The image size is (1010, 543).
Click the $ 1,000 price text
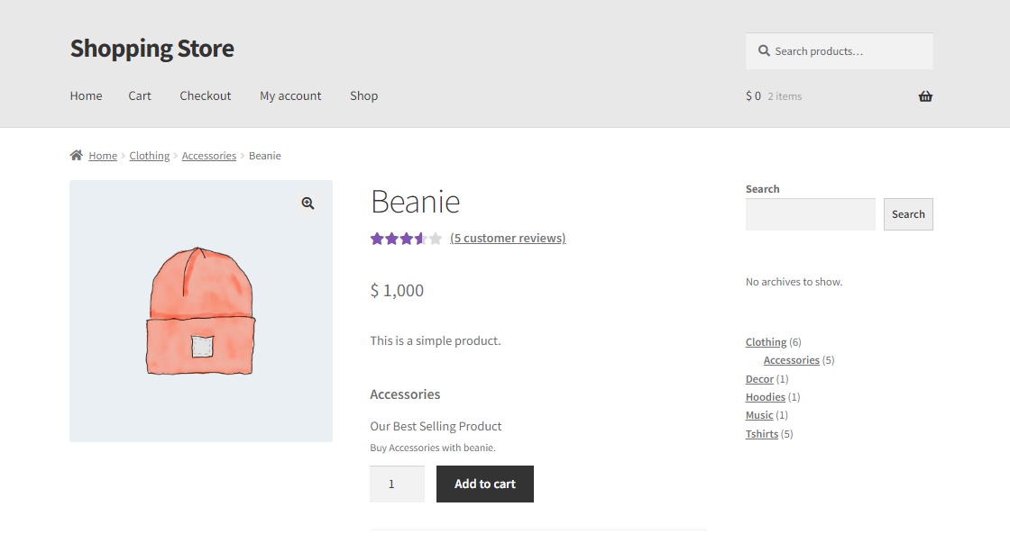[397, 291]
